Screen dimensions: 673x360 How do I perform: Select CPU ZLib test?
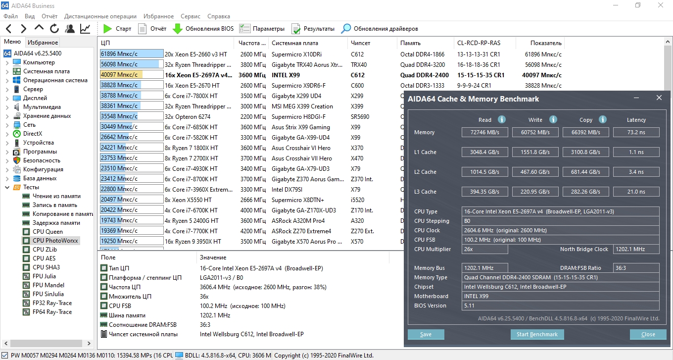tap(45, 250)
